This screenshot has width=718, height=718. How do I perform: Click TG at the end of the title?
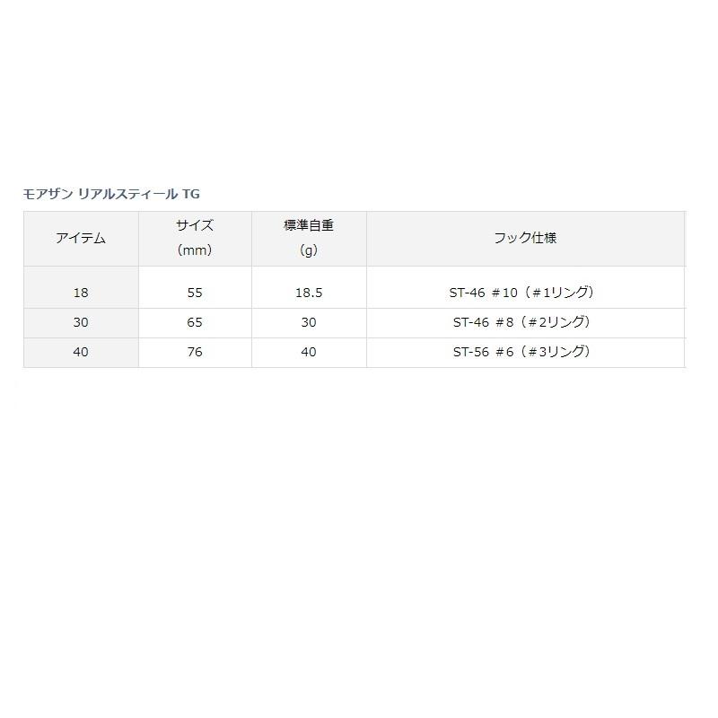[x=190, y=193]
